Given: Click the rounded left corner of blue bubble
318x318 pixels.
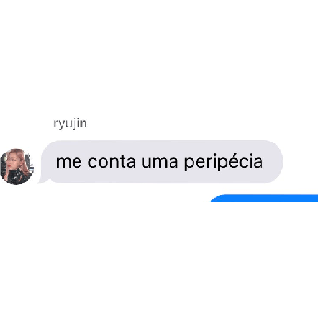Looking at the screenshot, I should [x=216, y=199].
